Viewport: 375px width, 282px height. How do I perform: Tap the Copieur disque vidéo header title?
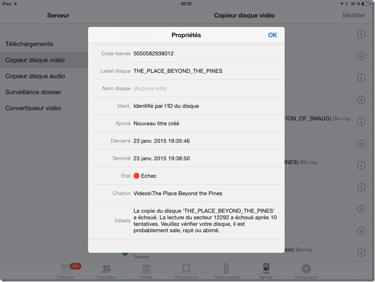click(x=244, y=15)
